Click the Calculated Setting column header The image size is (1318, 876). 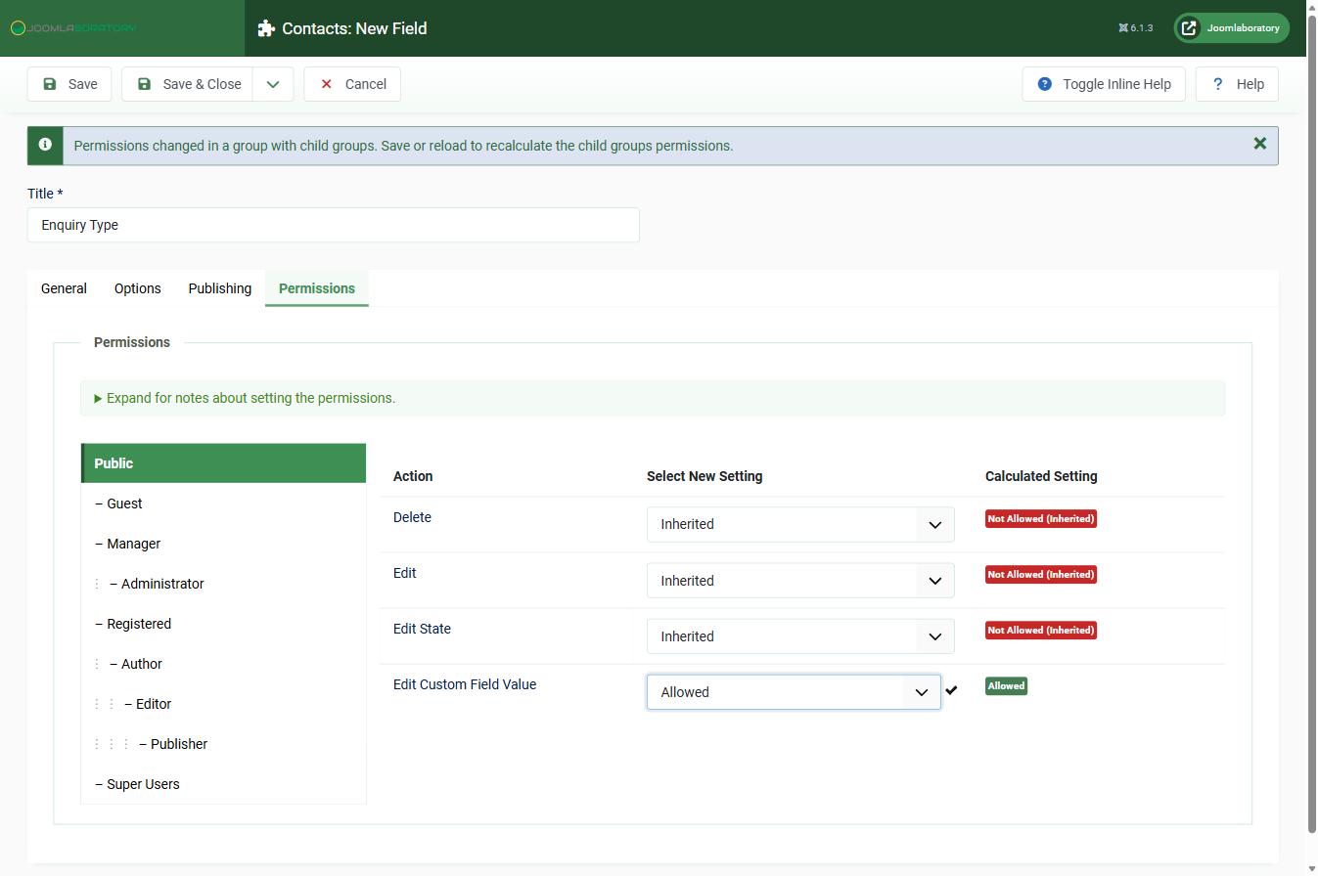coord(1041,476)
